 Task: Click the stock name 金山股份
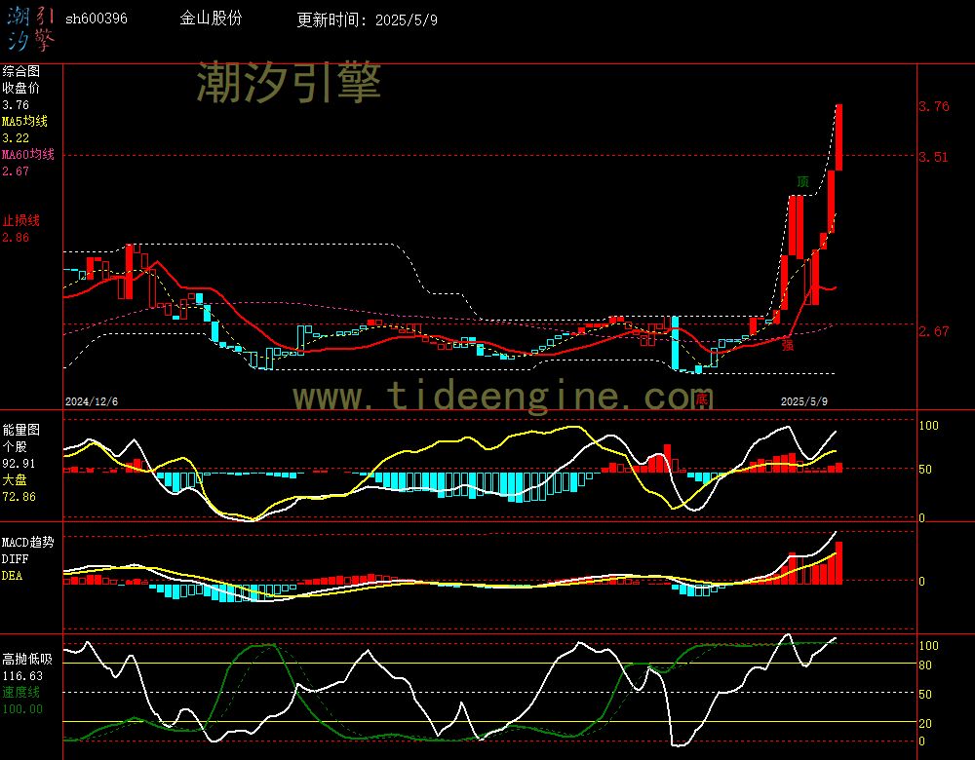pos(211,19)
